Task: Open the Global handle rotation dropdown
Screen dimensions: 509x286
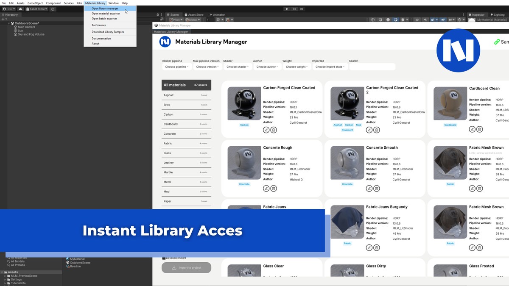Action: [192, 20]
